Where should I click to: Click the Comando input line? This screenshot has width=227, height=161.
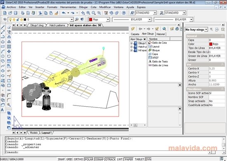(x=106, y=152)
